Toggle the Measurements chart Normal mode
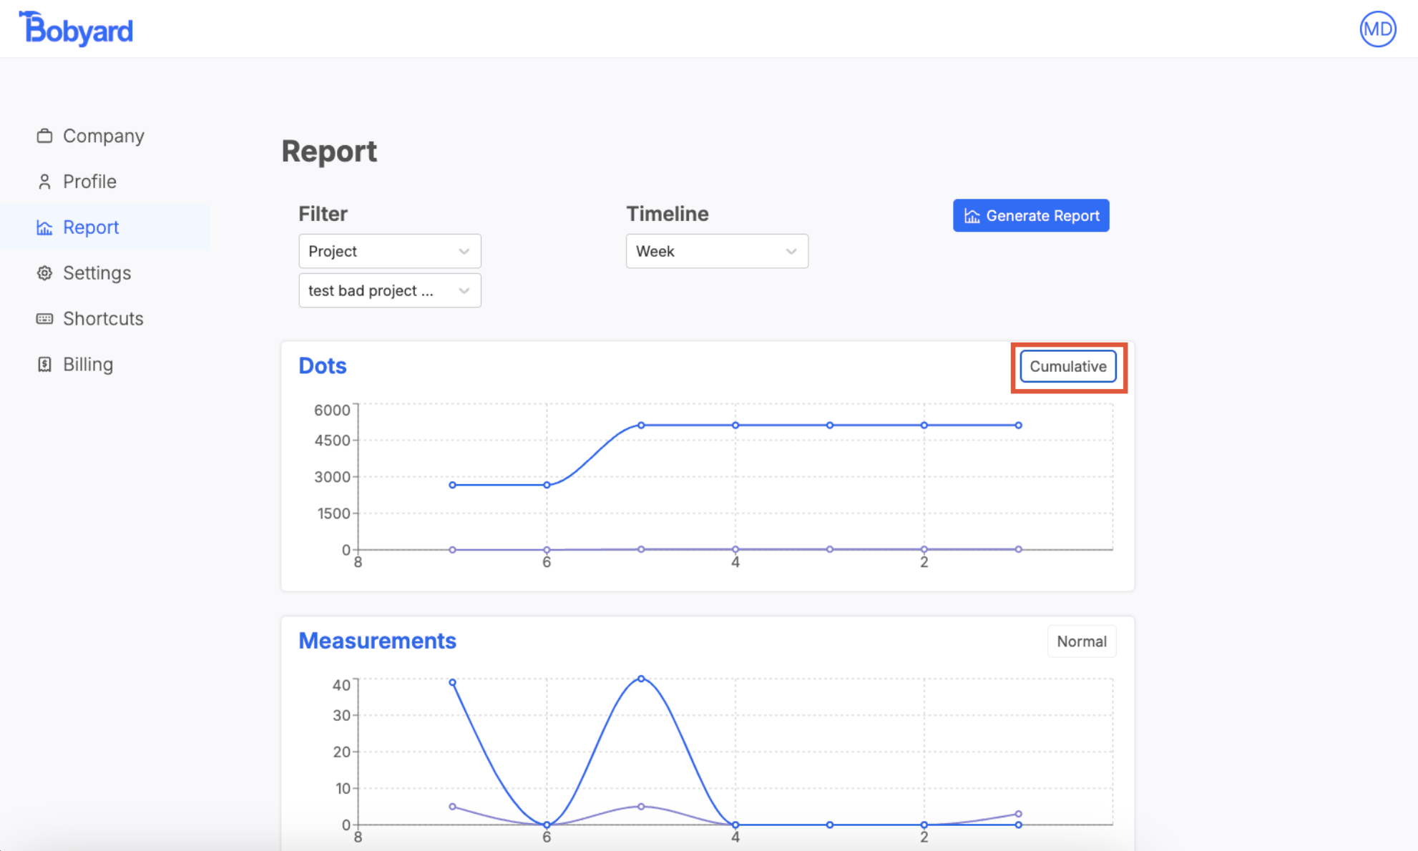 tap(1081, 641)
